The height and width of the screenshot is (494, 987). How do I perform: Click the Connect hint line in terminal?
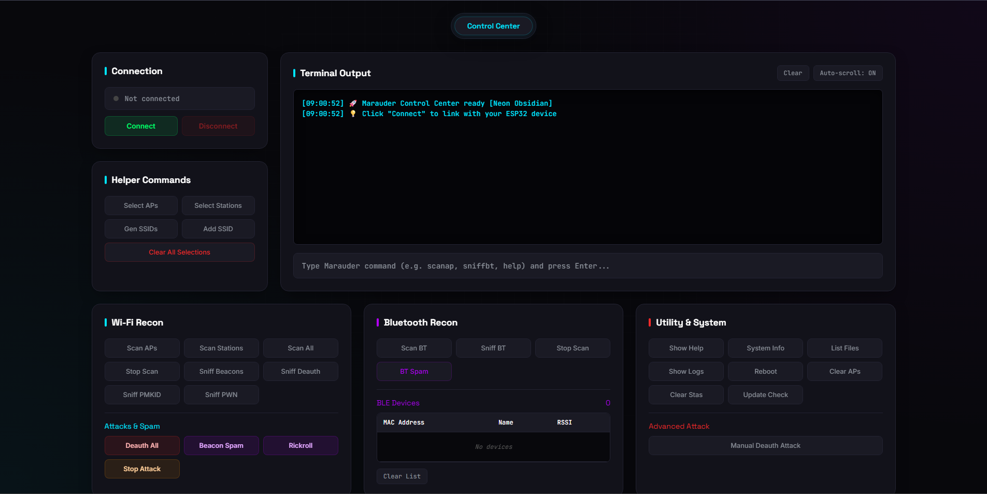[429, 114]
